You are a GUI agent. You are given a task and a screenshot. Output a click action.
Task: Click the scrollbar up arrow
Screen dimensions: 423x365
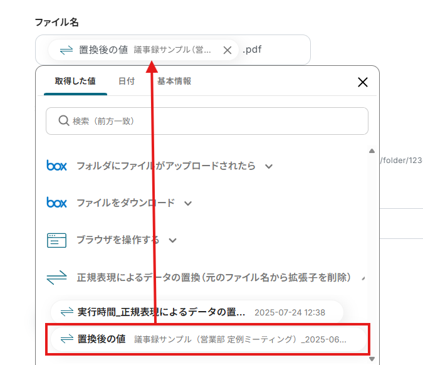pyautogui.click(x=372, y=151)
